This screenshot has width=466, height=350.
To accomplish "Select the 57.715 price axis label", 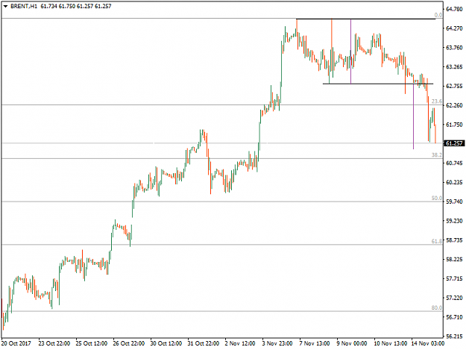I will click(x=454, y=278).
